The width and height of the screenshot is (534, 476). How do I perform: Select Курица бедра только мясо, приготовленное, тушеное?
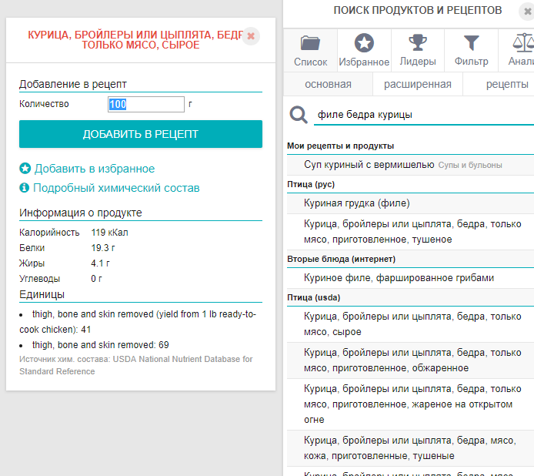coord(410,232)
